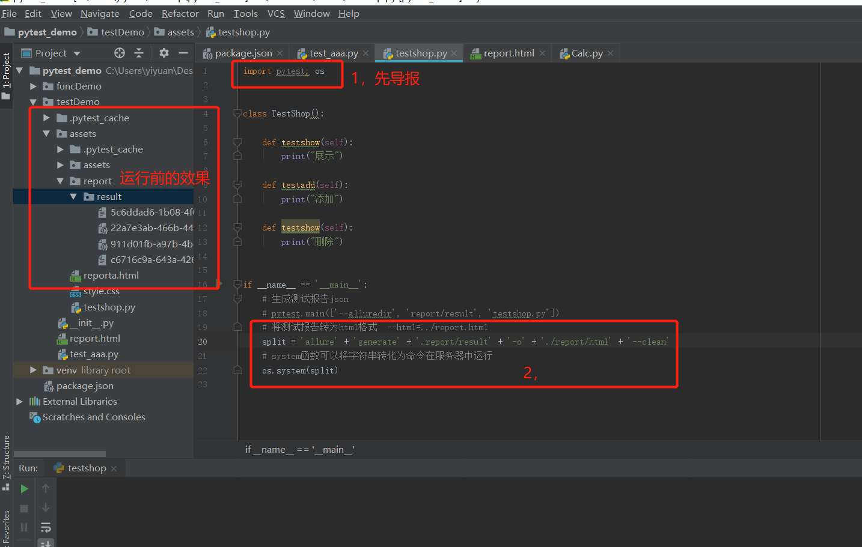The height and width of the screenshot is (547, 862).
Task: Select style.css in project tree
Action: [95, 291]
